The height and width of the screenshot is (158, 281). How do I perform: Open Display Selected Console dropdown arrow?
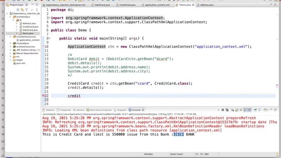click(x=262, y=110)
